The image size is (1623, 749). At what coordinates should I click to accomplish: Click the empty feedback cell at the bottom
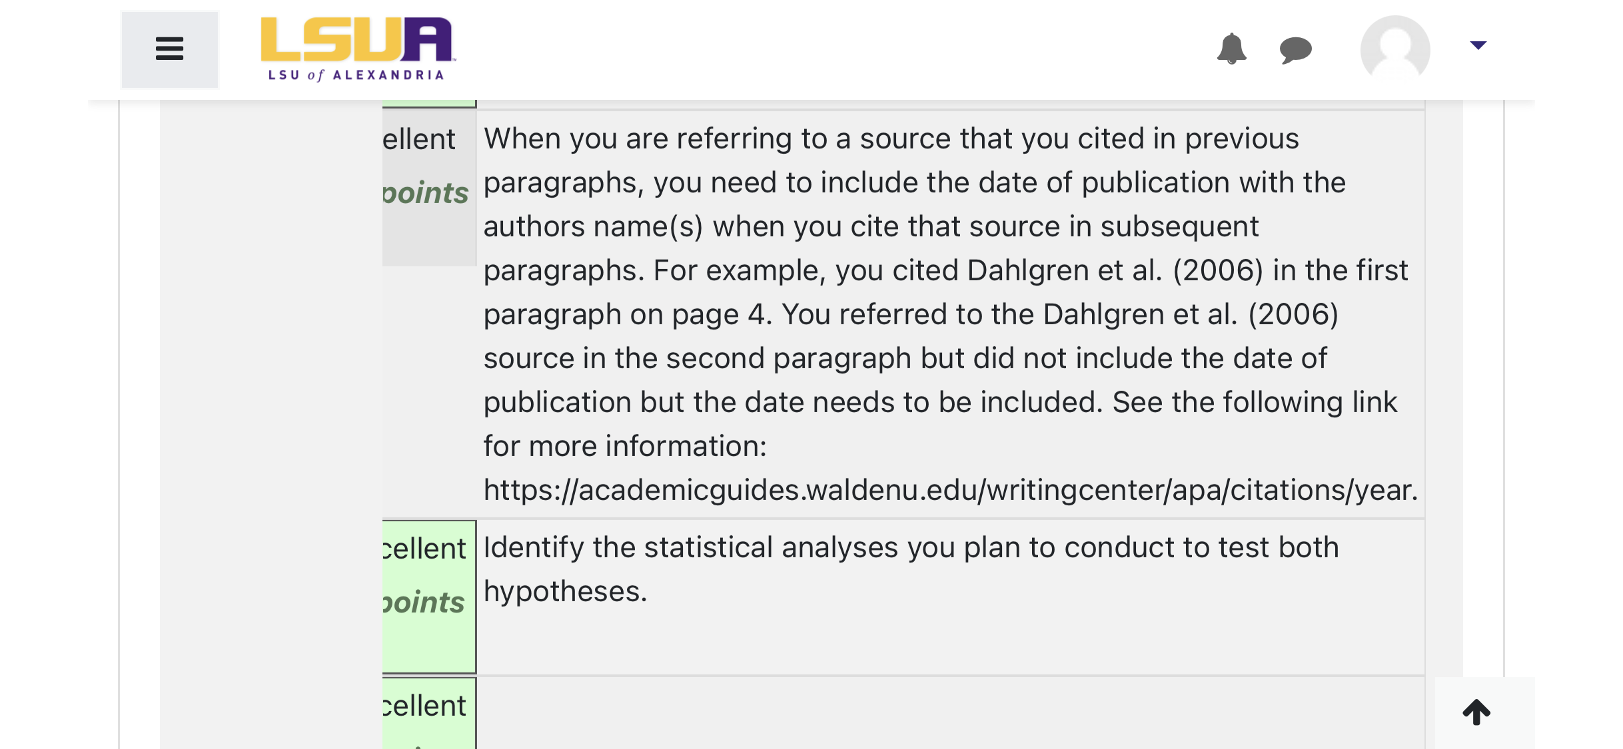coord(951,713)
